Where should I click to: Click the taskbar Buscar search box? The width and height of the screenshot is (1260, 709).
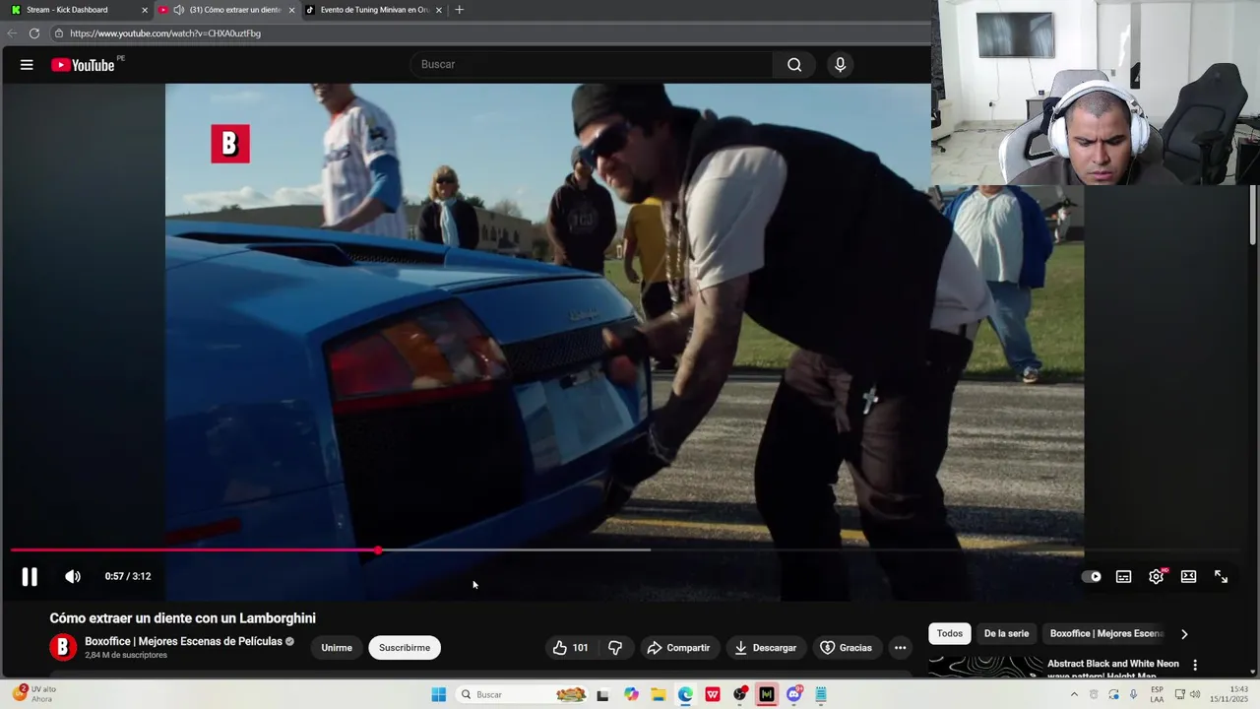[523, 695]
